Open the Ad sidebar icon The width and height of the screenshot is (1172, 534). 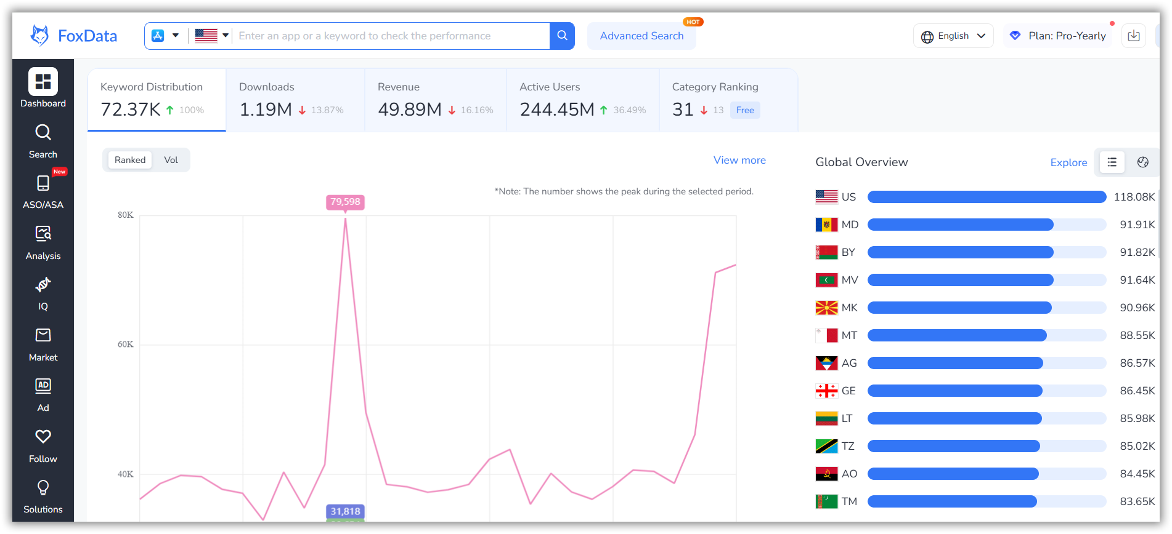tap(43, 386)
